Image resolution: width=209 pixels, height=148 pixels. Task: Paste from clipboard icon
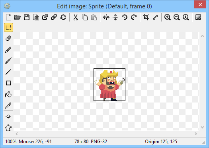tap(94, 17)
